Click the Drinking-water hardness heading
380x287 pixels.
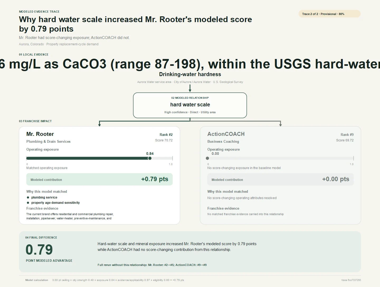tap(190, 74)
